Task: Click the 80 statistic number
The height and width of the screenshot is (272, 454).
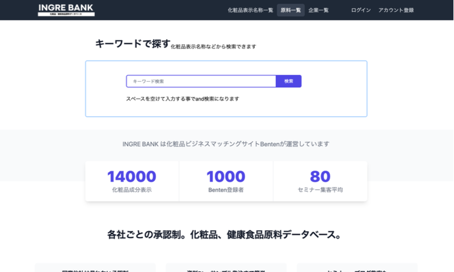Action: pos(320,177)
